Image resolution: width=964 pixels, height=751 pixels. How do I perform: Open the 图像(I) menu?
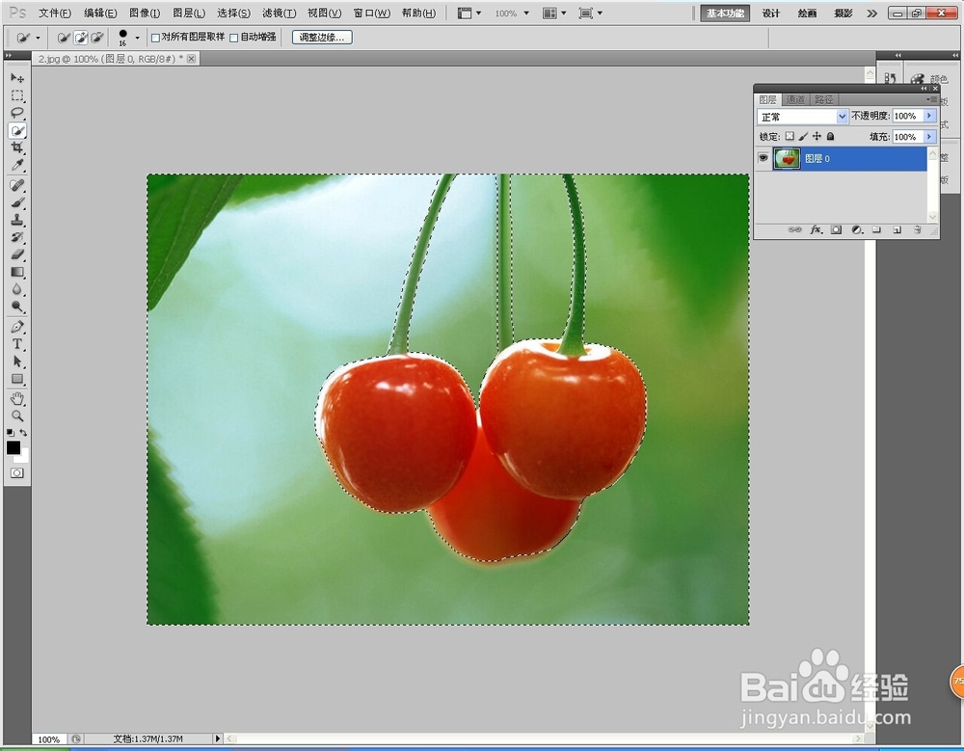pyautogui.click(x=145, y=13)
